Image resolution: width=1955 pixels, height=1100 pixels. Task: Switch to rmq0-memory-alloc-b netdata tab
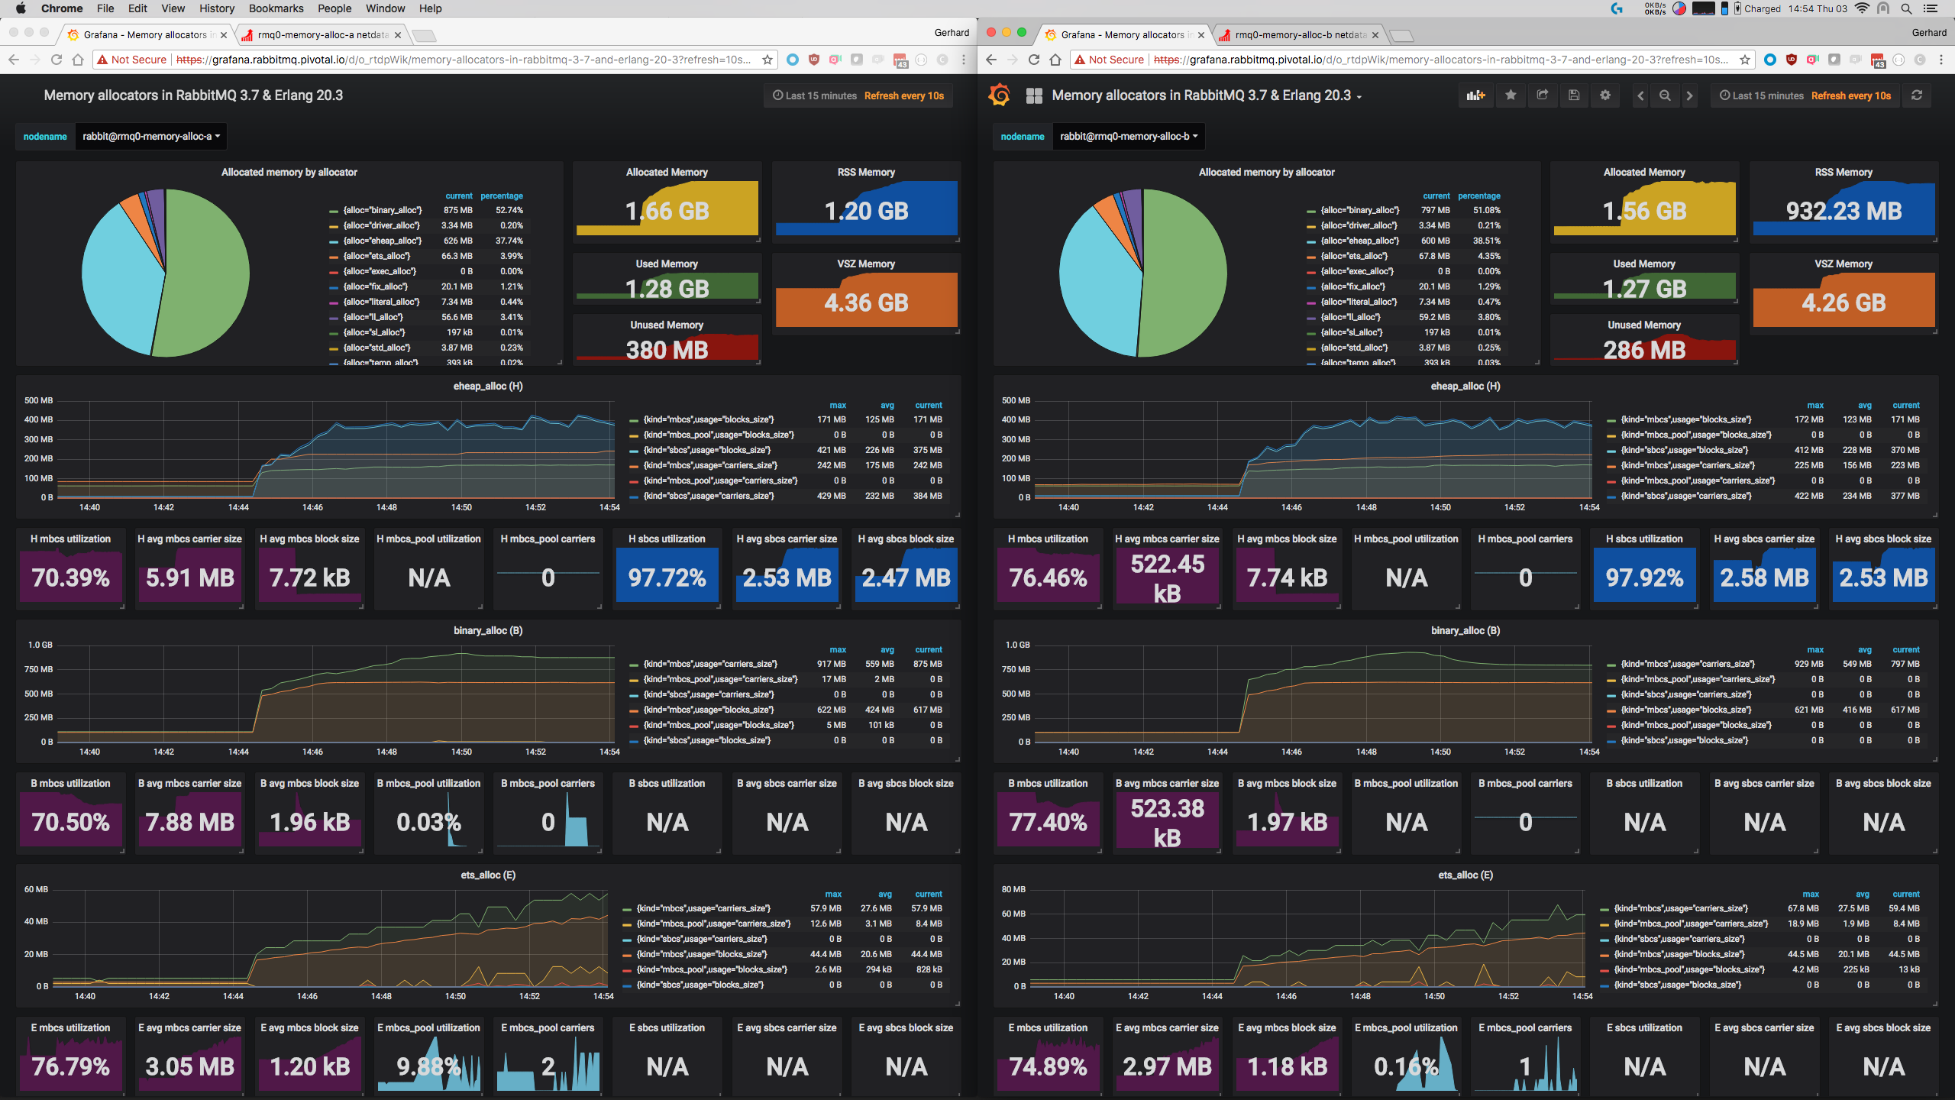pyautogui.click(x=1300, y=34)
